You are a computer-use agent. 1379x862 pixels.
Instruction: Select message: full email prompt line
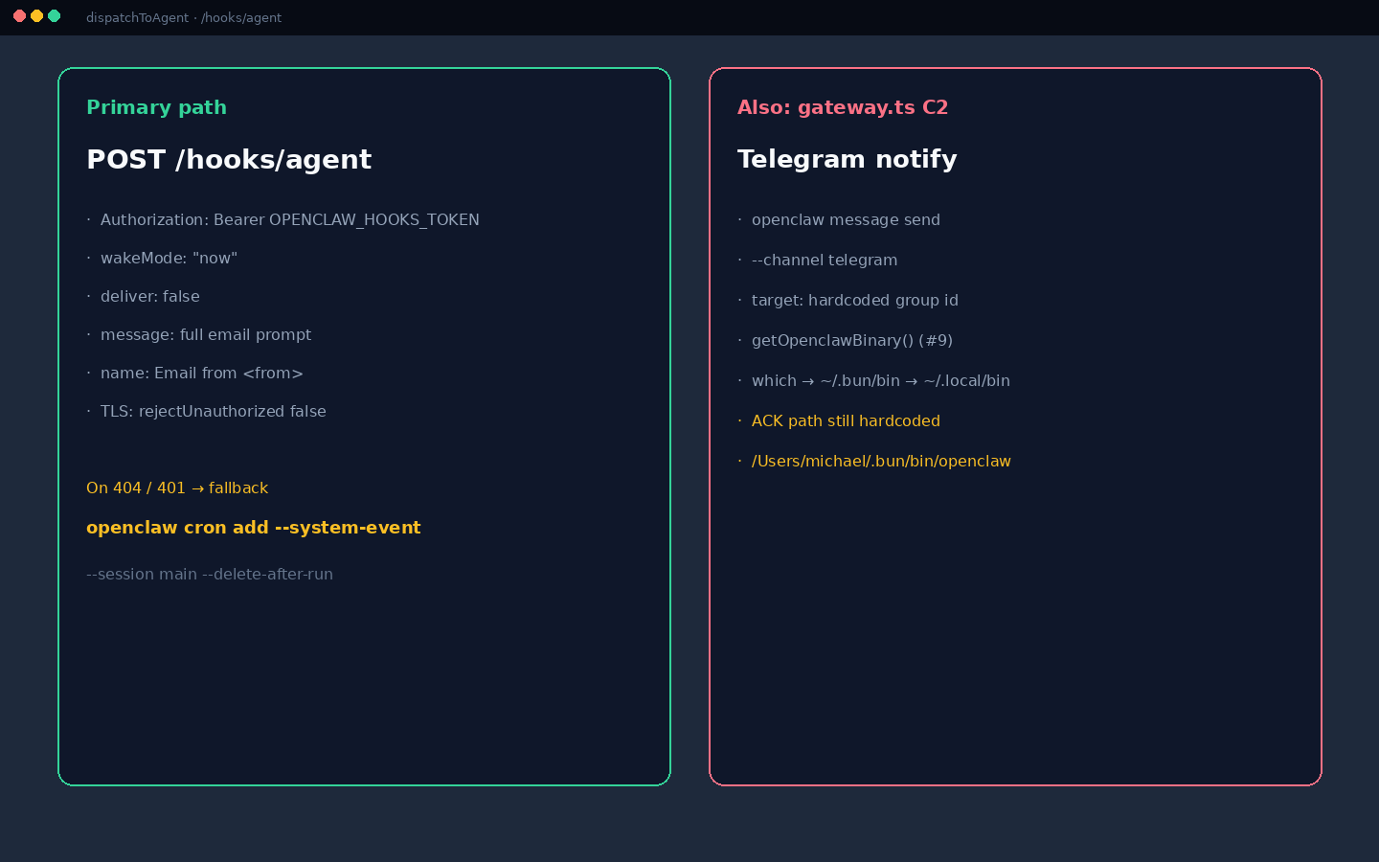(206, 335)
